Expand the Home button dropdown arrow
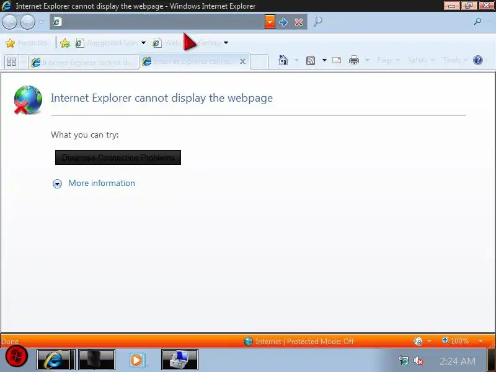 (296, 60)
